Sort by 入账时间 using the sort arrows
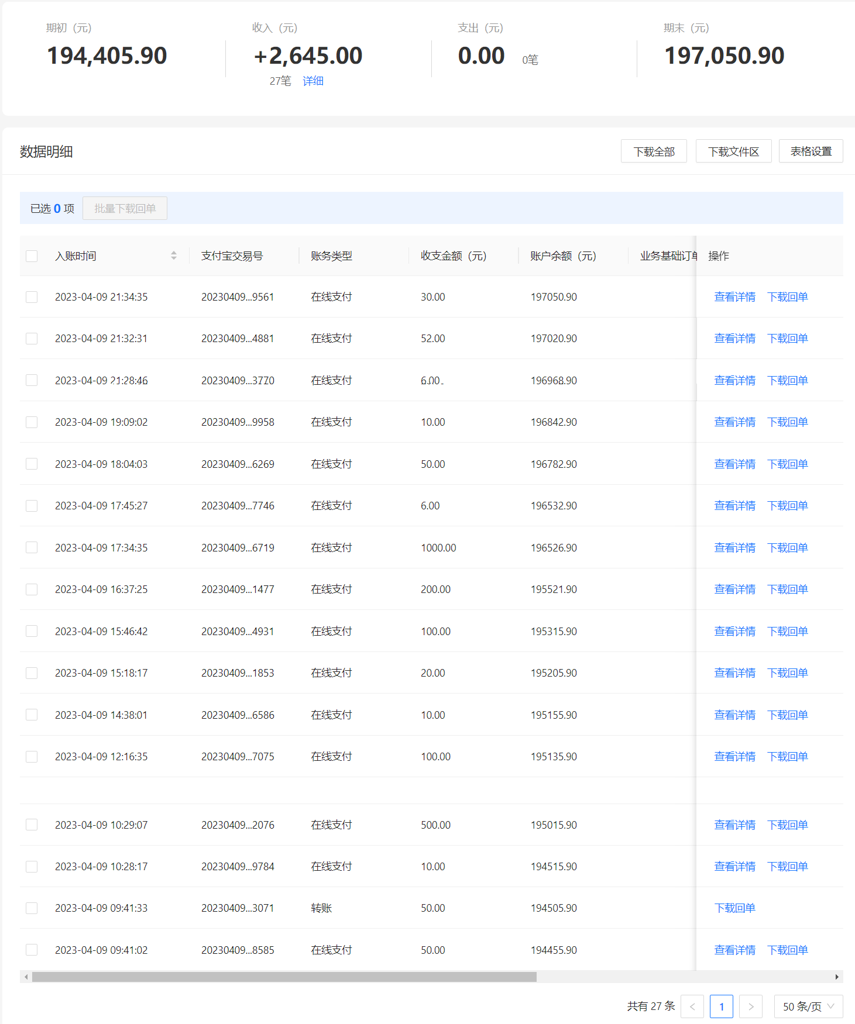 (x=174, y=256)
